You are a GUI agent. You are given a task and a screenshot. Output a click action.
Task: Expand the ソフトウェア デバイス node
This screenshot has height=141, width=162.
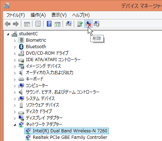pyautogui.click(x=15, y=105)
